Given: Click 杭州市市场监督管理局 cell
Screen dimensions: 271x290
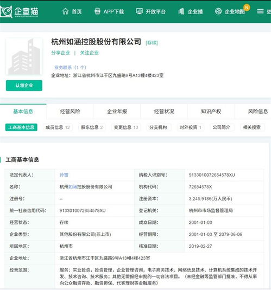Looking at the screenshot, I should (211, 211).
